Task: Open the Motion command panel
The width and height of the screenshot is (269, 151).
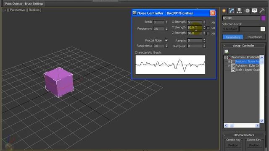Action: click(x=247, y=11)
